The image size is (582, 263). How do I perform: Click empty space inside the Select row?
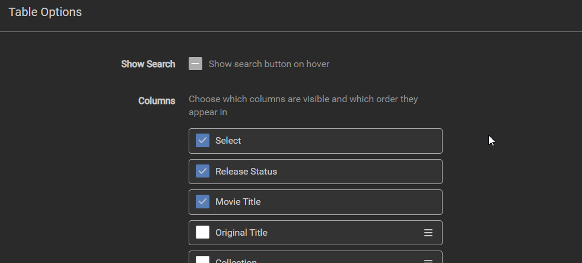tap(344, 141)
